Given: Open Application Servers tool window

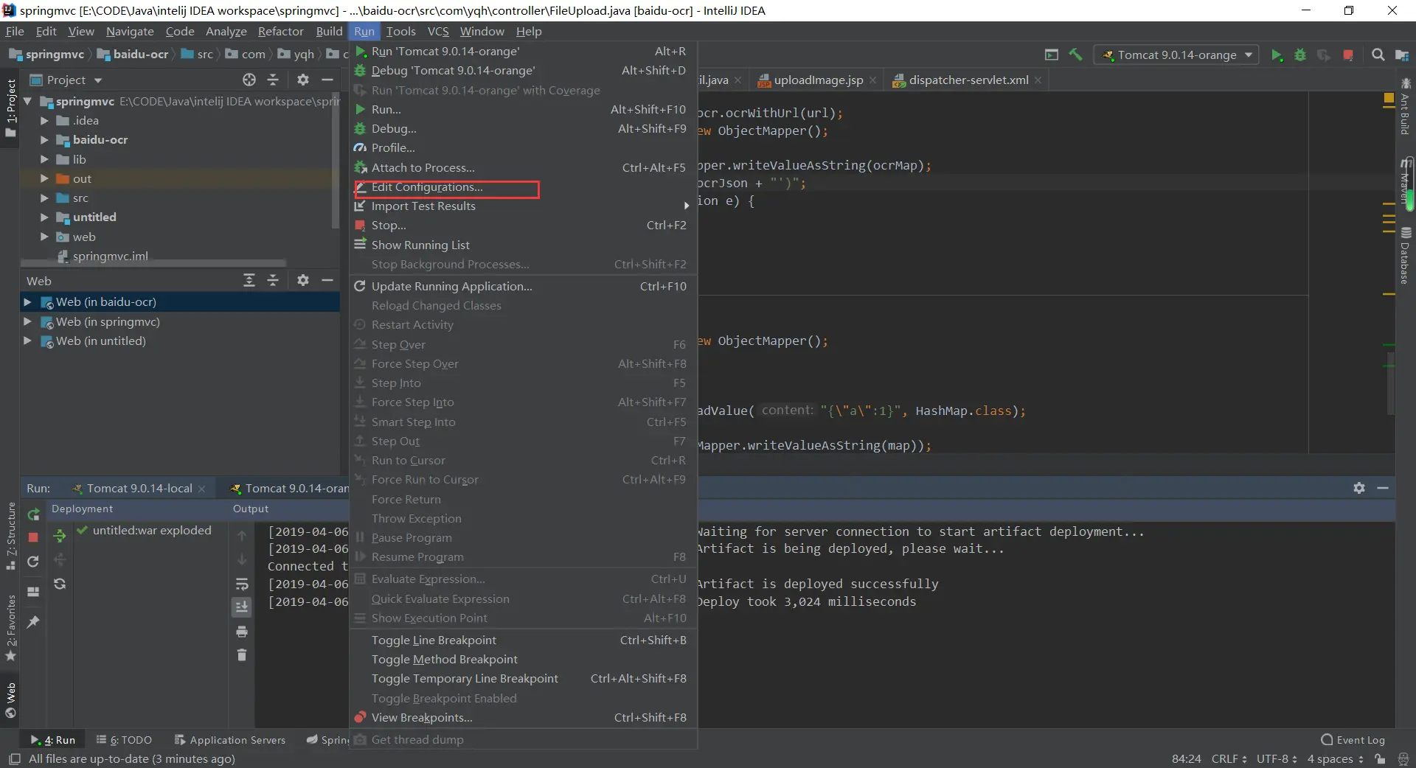Looking at the screenshot, I should tap(230, 739).
